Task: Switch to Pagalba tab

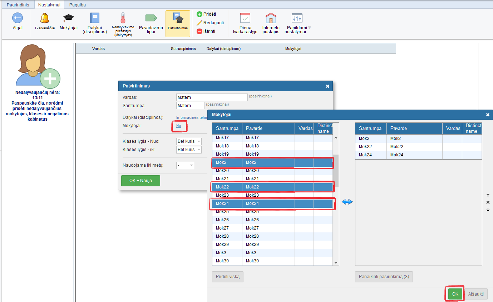Action: 78,5
